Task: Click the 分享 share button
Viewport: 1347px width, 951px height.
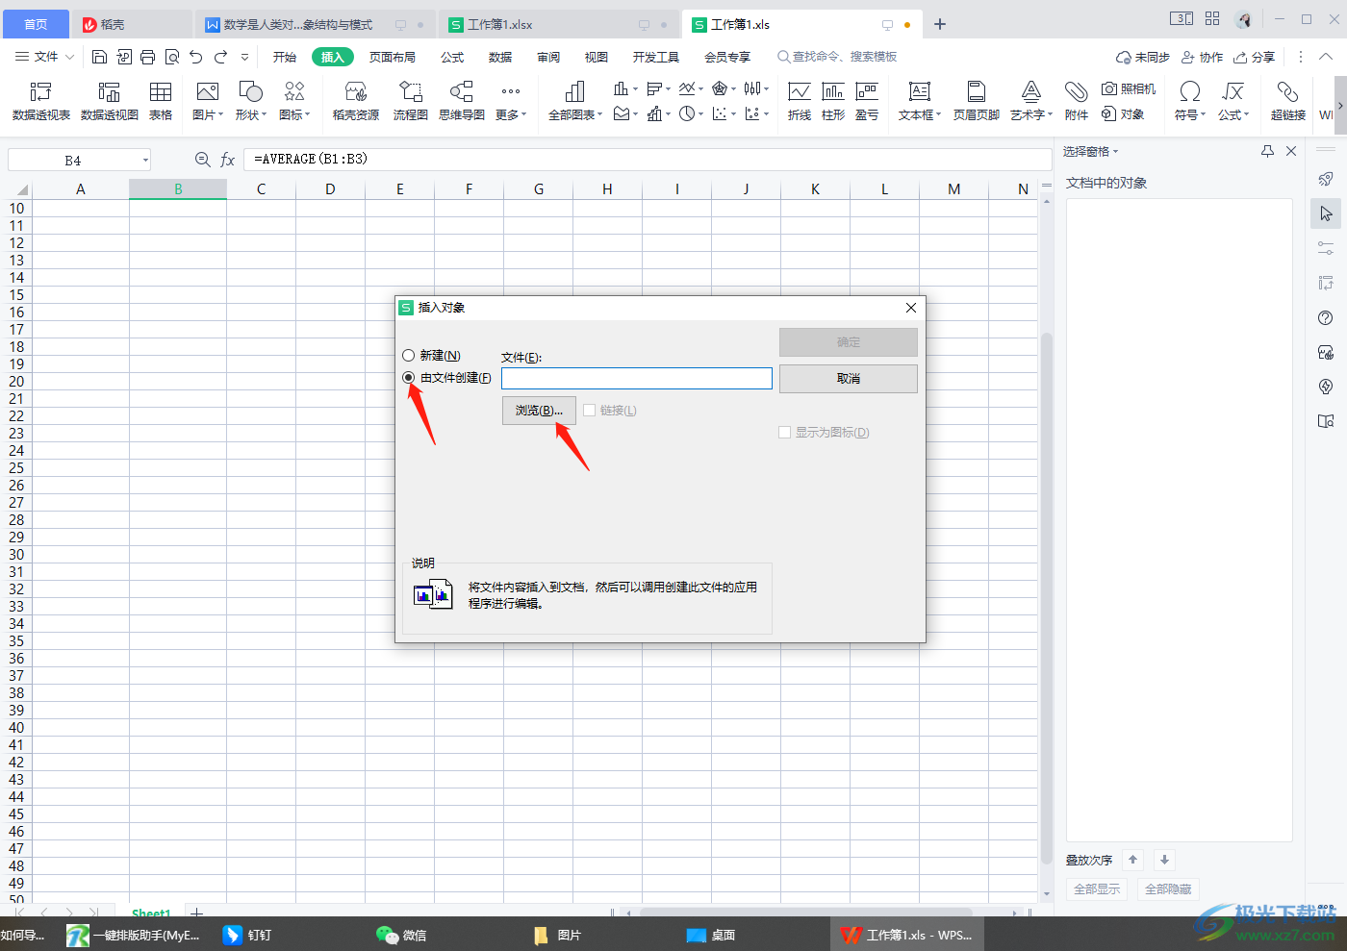Action: (1255, 57)
